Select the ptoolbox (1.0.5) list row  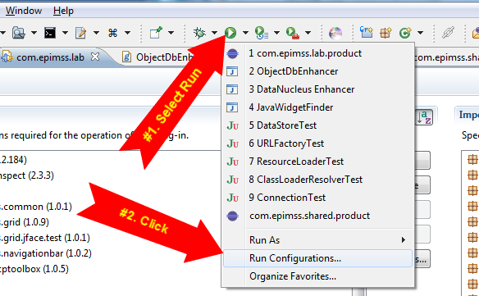point(34,269)
